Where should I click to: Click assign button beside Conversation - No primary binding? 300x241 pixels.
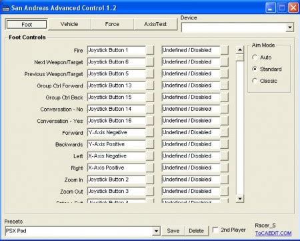pos(150,109)
